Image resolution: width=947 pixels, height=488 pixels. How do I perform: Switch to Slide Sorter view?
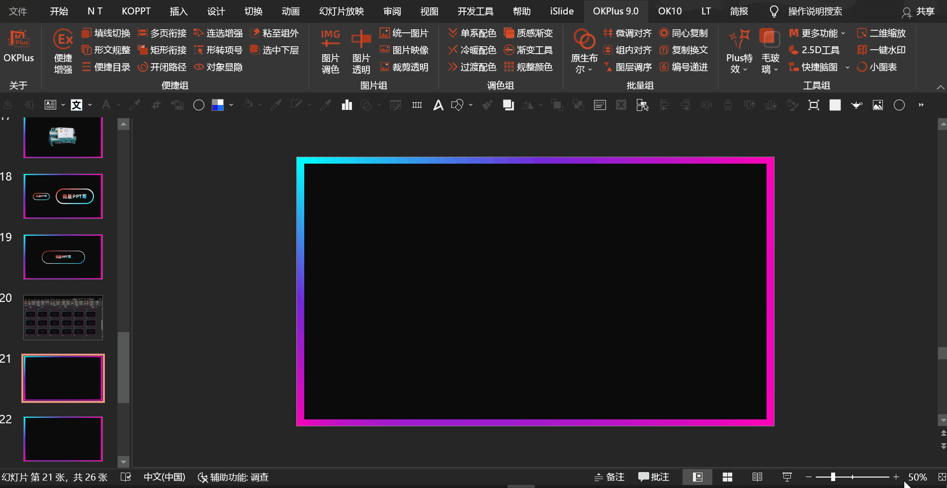pos(728,477)
